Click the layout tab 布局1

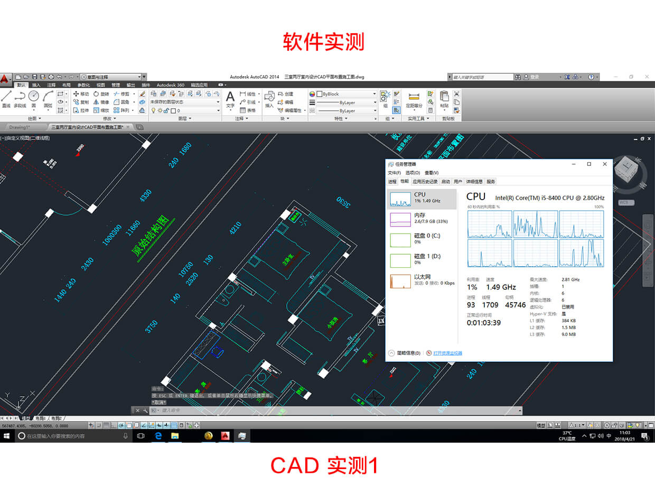click(x=40, y=418)
